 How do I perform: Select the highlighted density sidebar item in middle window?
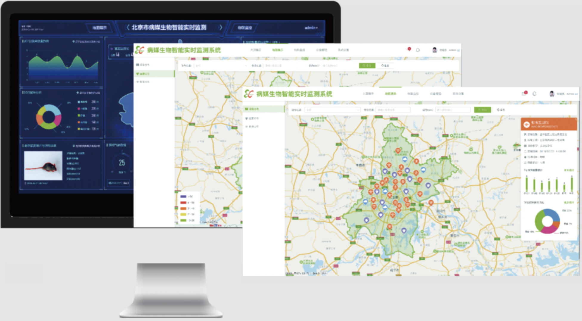click(154, 74)
